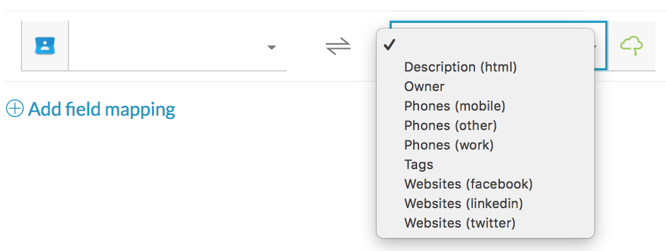Choose Websites (facebook) option
The height and width of the screenshot is (251, 666).
pos(468,184)
